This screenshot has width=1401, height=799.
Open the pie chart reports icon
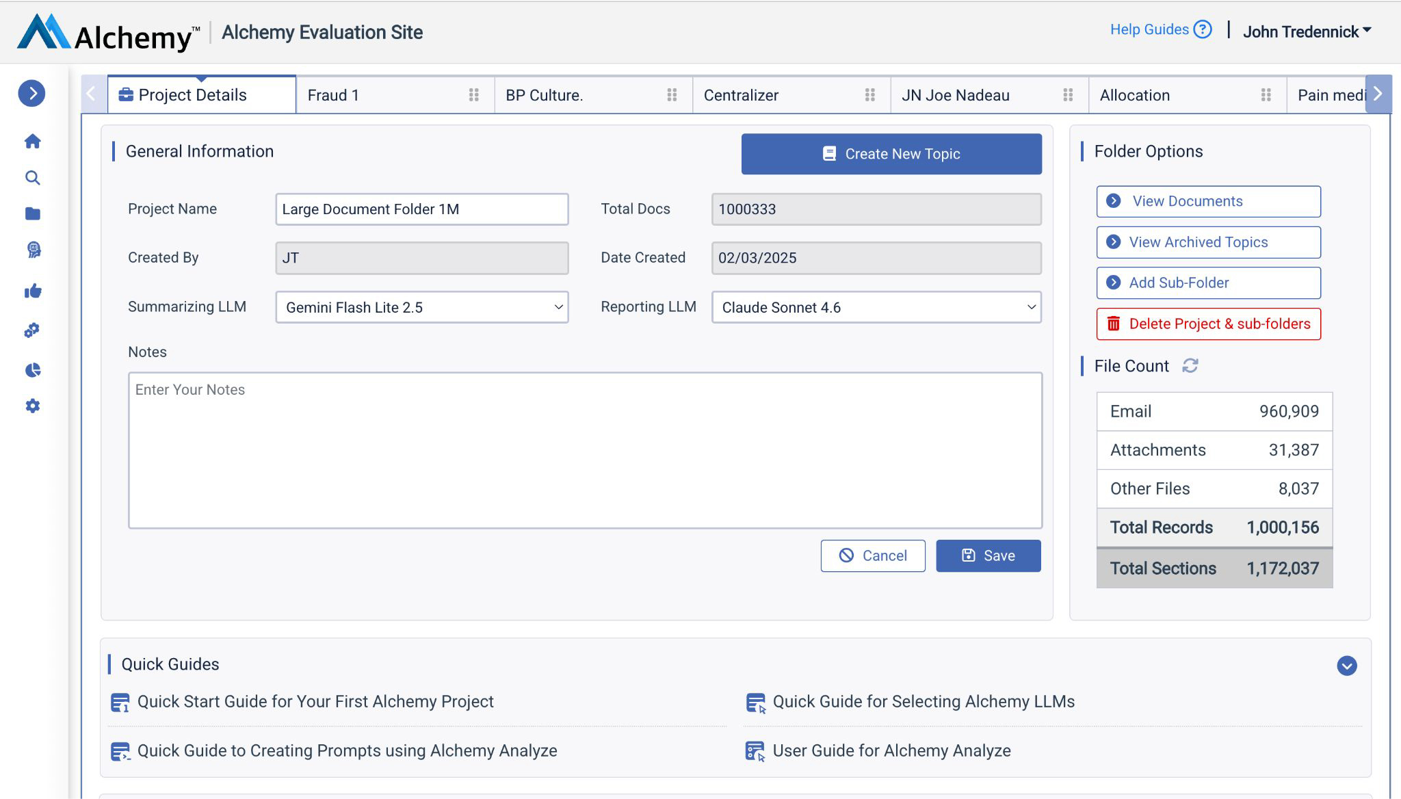(x=33, y=370)
